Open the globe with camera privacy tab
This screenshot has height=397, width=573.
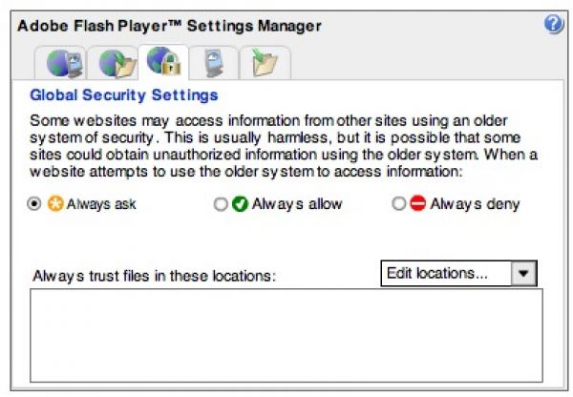pos(64,64)
